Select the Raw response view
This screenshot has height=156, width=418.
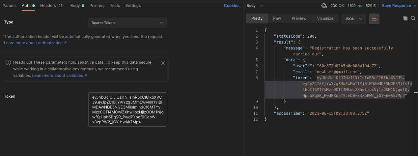[x=277, y=18]
